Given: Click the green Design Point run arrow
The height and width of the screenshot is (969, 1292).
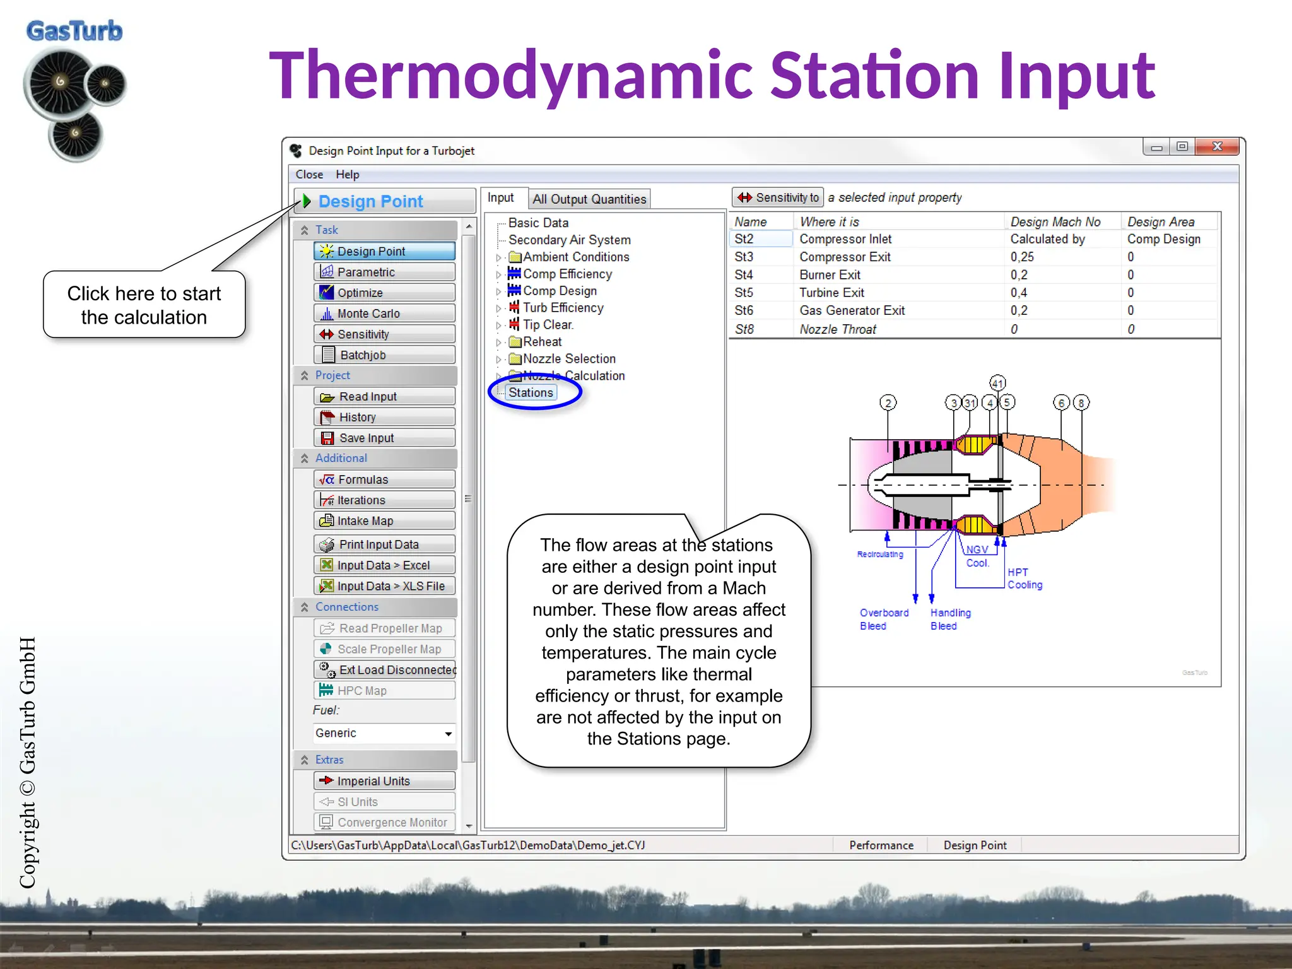Looking at the screenshot, I should click(x=307, y=201).
